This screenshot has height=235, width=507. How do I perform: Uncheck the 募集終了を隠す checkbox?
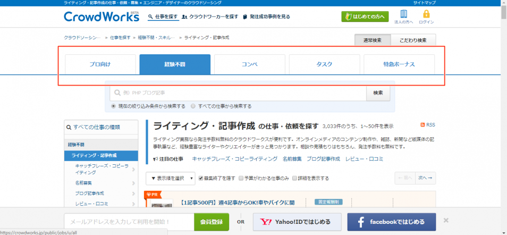coord(201,178)
